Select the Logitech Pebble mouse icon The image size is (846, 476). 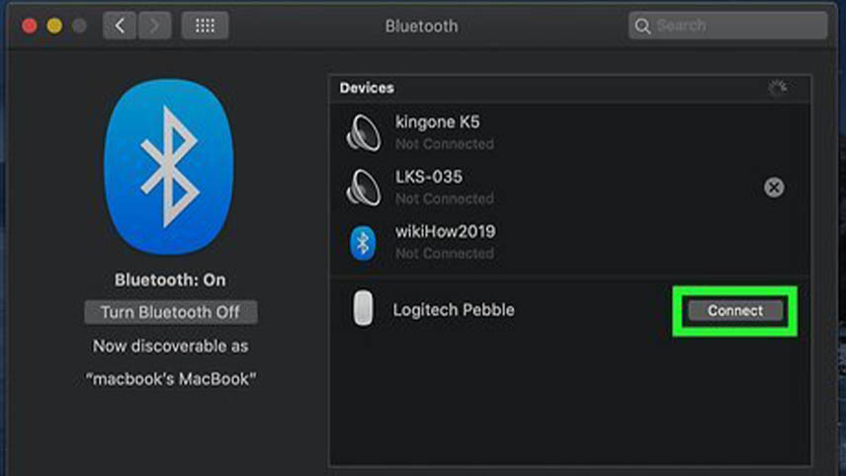tap(363, 308)
